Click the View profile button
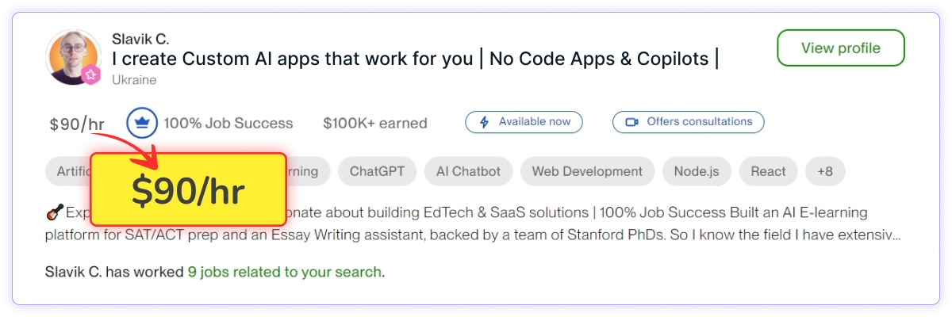The height and width of the screenshot is (317, 952). click(x=840, y=48)
